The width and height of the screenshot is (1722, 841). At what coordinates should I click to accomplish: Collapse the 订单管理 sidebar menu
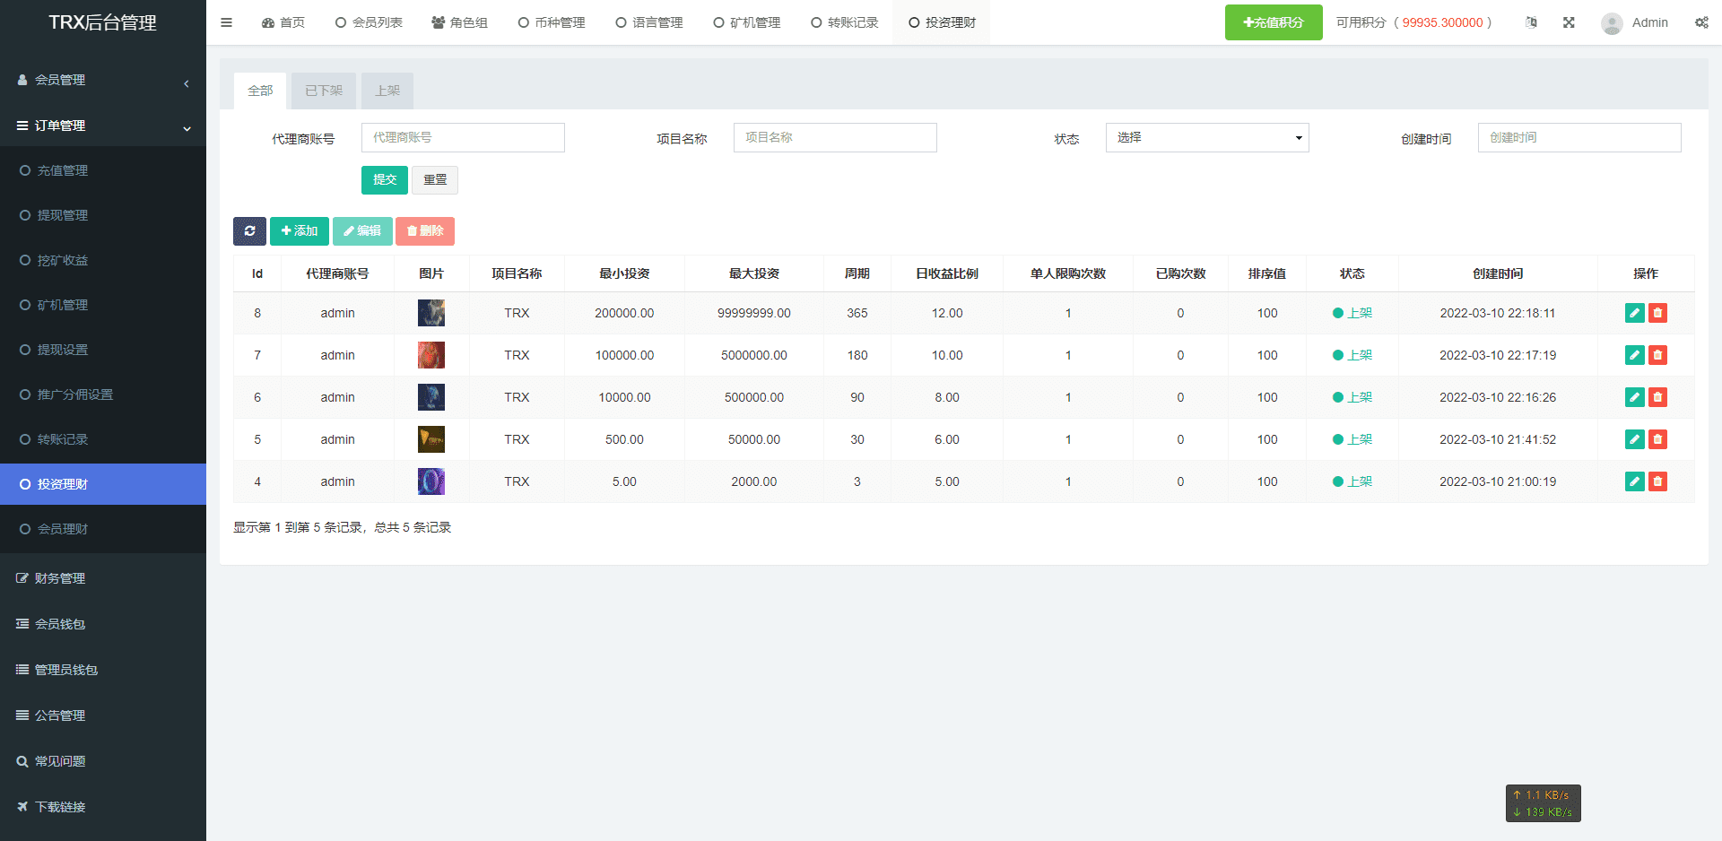(x=103, y=126)
